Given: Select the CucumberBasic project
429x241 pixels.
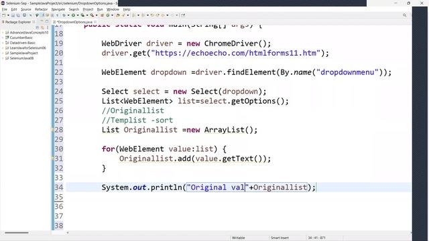Looking at the screenshot, I should tap(21, 37).
